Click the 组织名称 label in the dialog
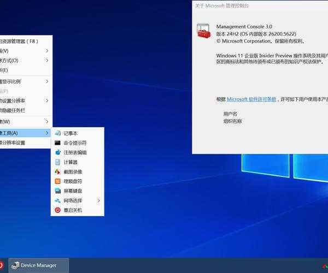Image resolution: width=328 pixels, height=273 pixels. click(232, 121)
